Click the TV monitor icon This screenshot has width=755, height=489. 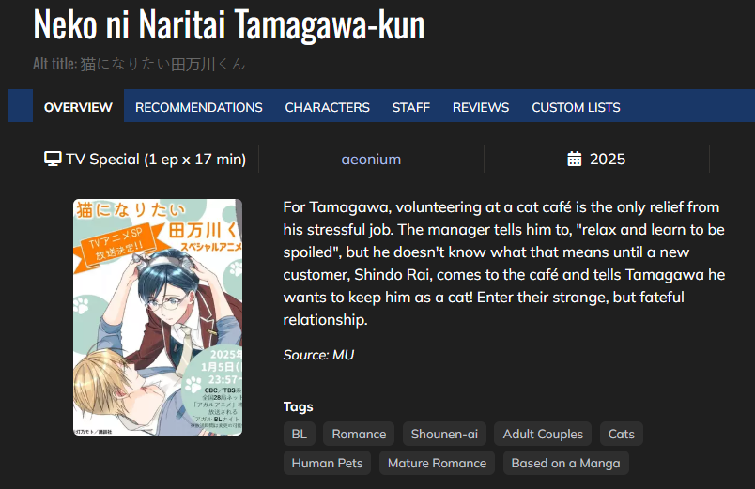[x=53, y=159]
